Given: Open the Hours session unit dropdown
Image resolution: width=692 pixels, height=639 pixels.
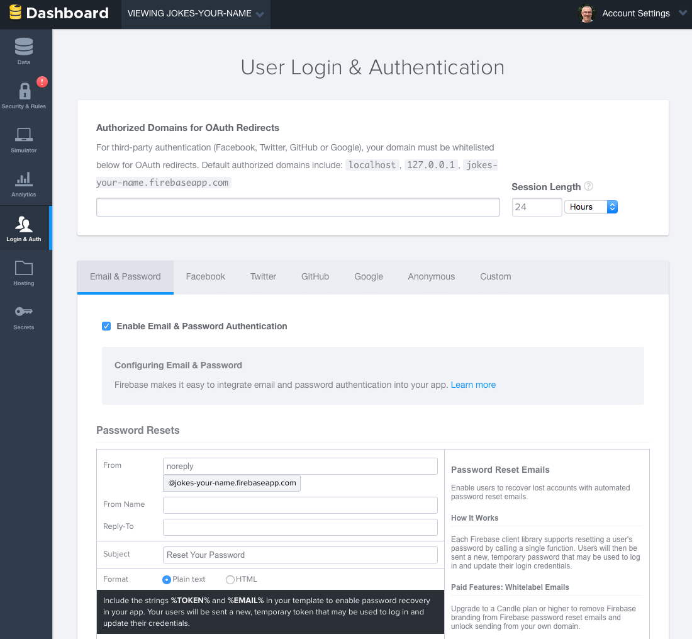Looking at the screenshot, I should click(591, 207).
